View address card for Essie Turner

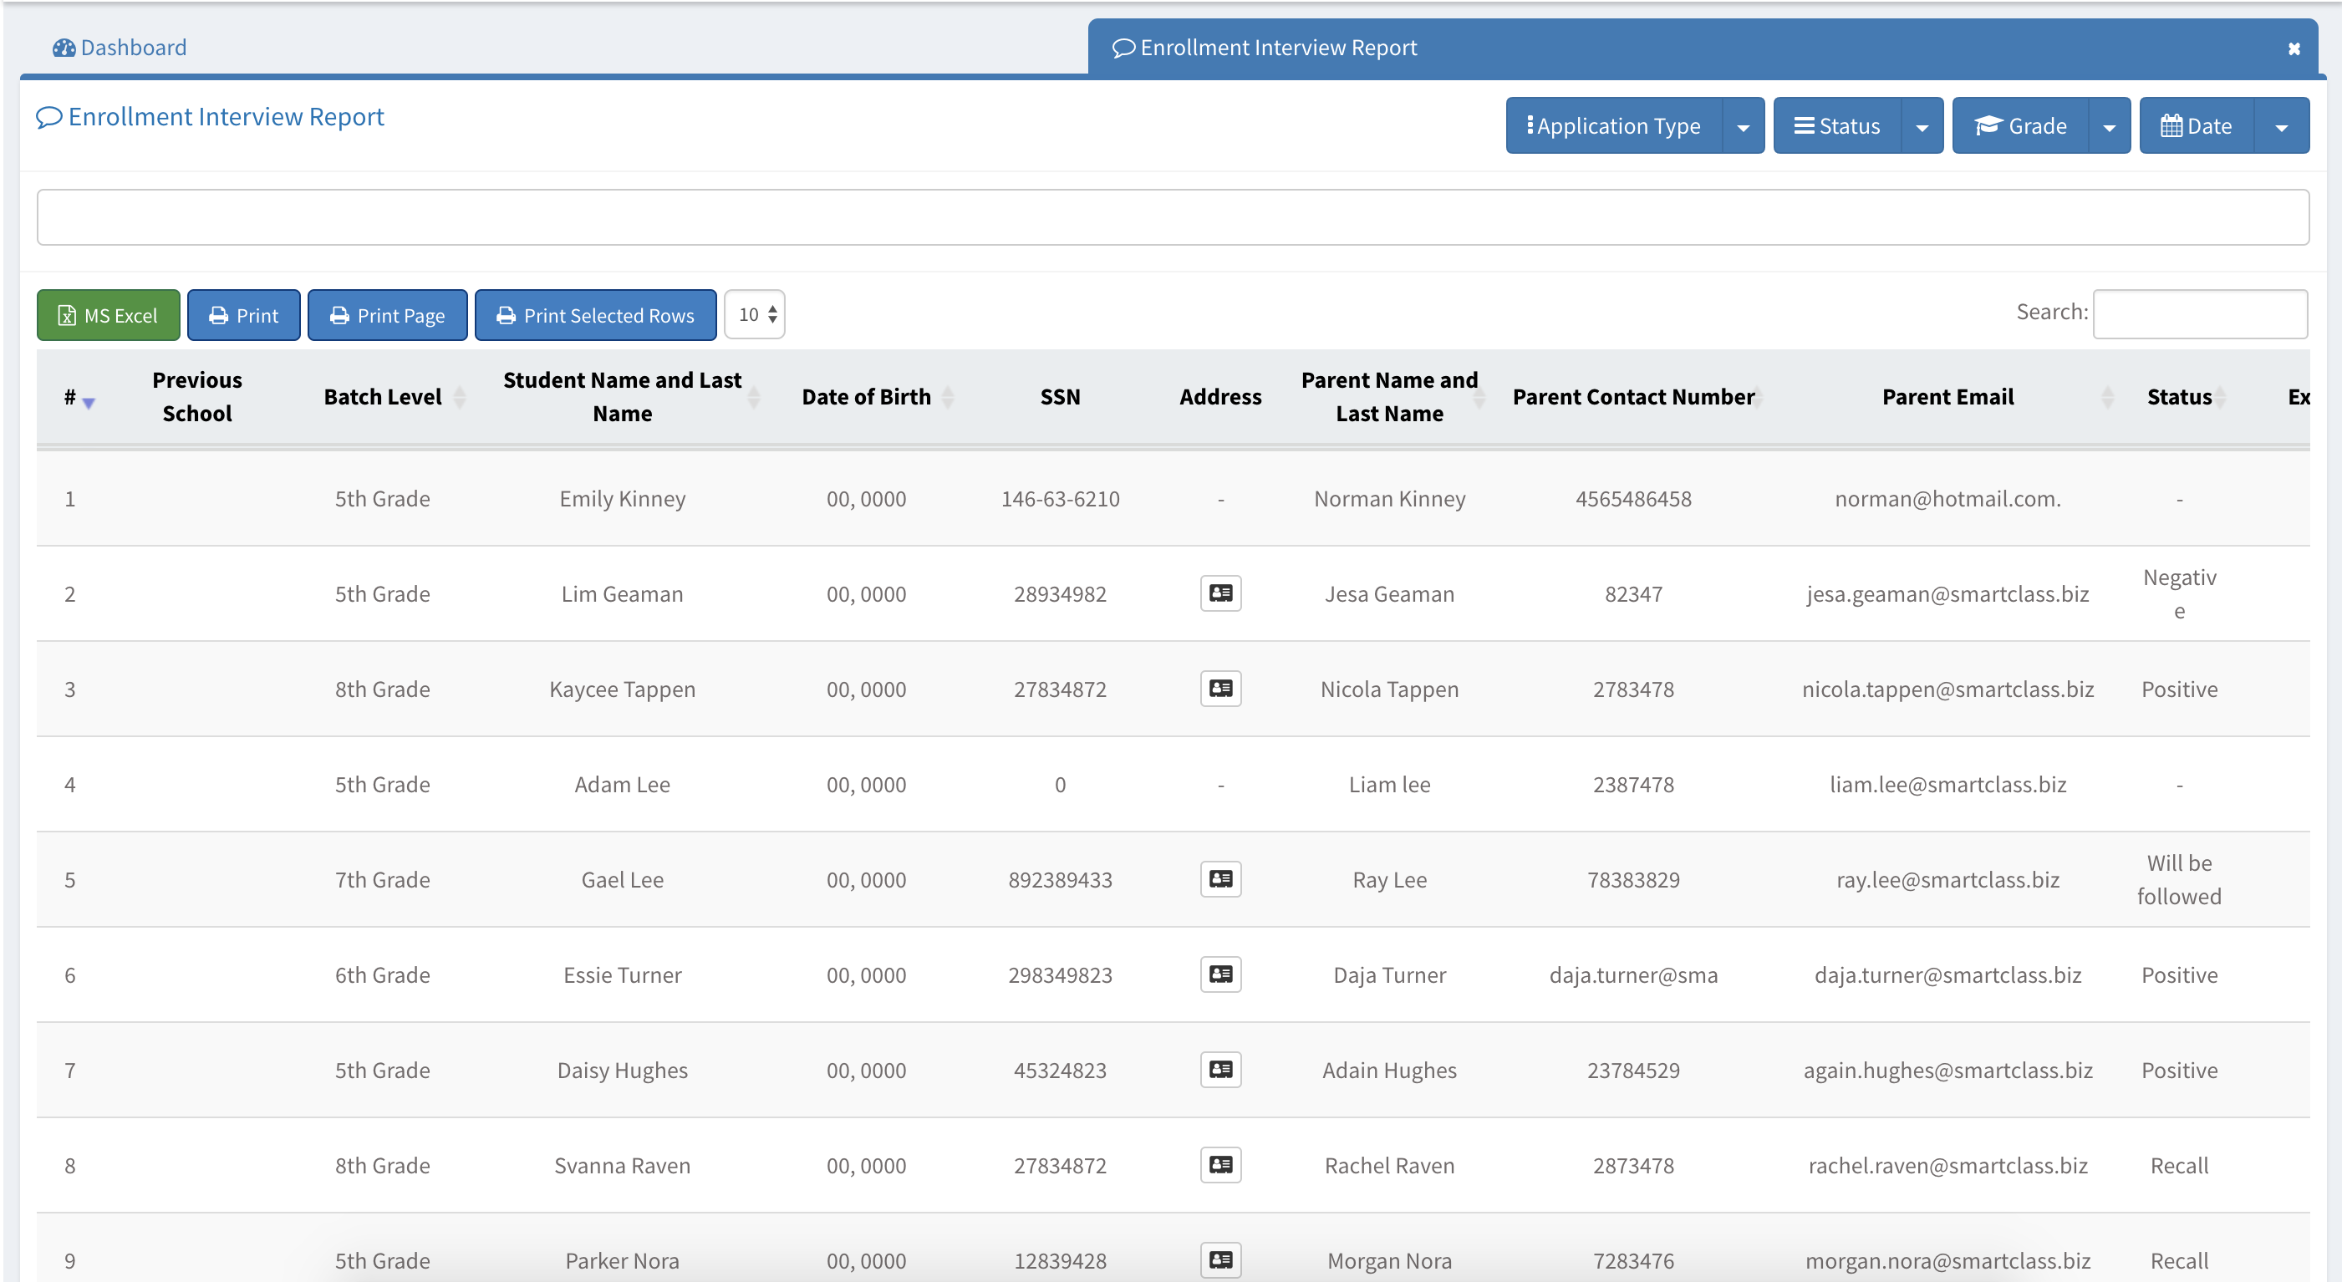coord(1220,974)
